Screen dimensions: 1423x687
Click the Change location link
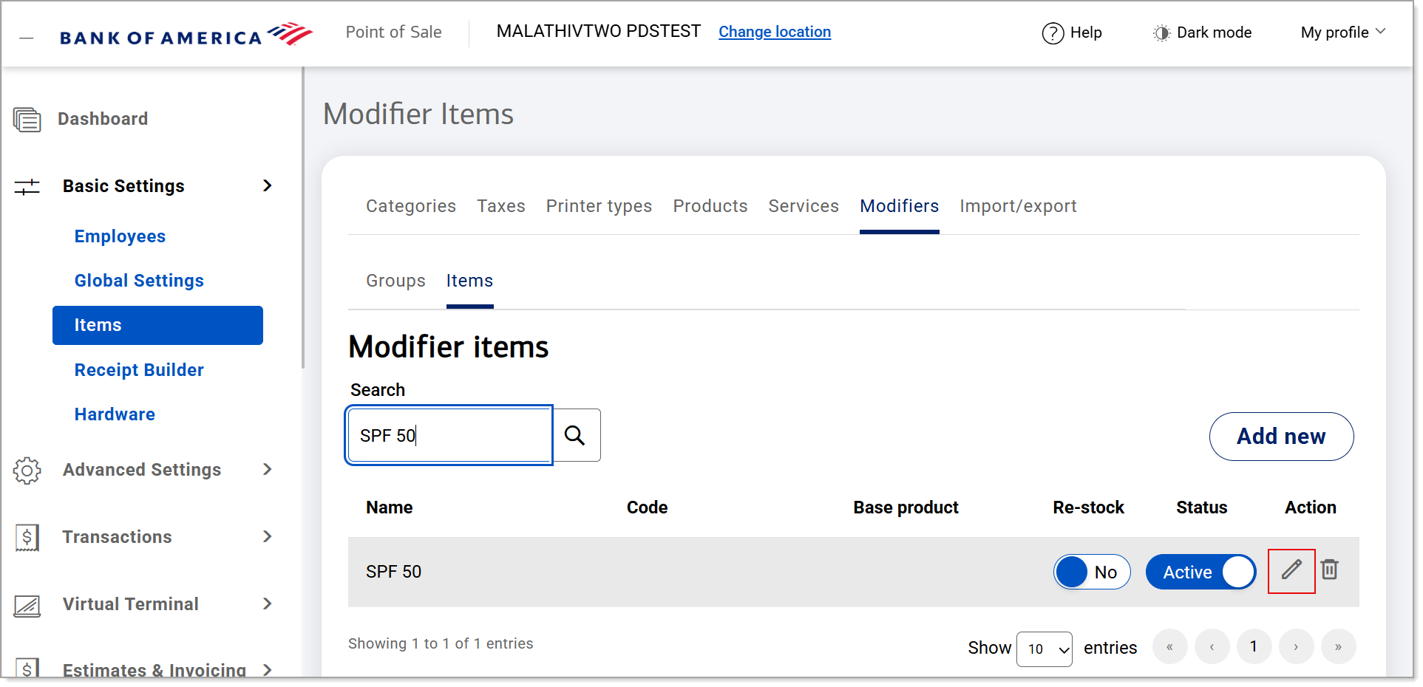click(x=775, y=32)
